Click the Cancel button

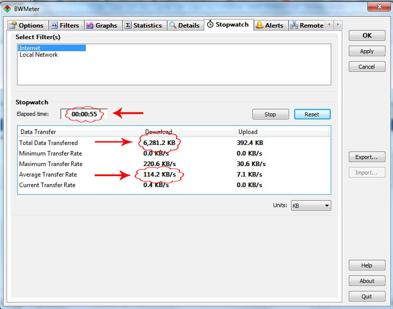point(367,67)
